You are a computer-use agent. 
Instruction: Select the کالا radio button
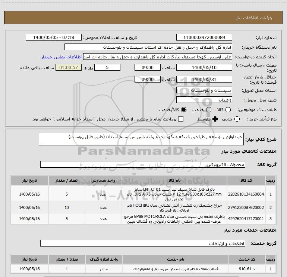tap(228, 110)
